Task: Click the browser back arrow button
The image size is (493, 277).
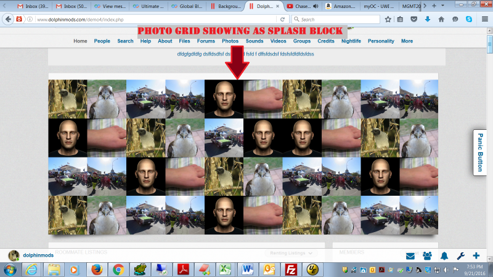Action: pyautogui.click(x=8, y=19)
